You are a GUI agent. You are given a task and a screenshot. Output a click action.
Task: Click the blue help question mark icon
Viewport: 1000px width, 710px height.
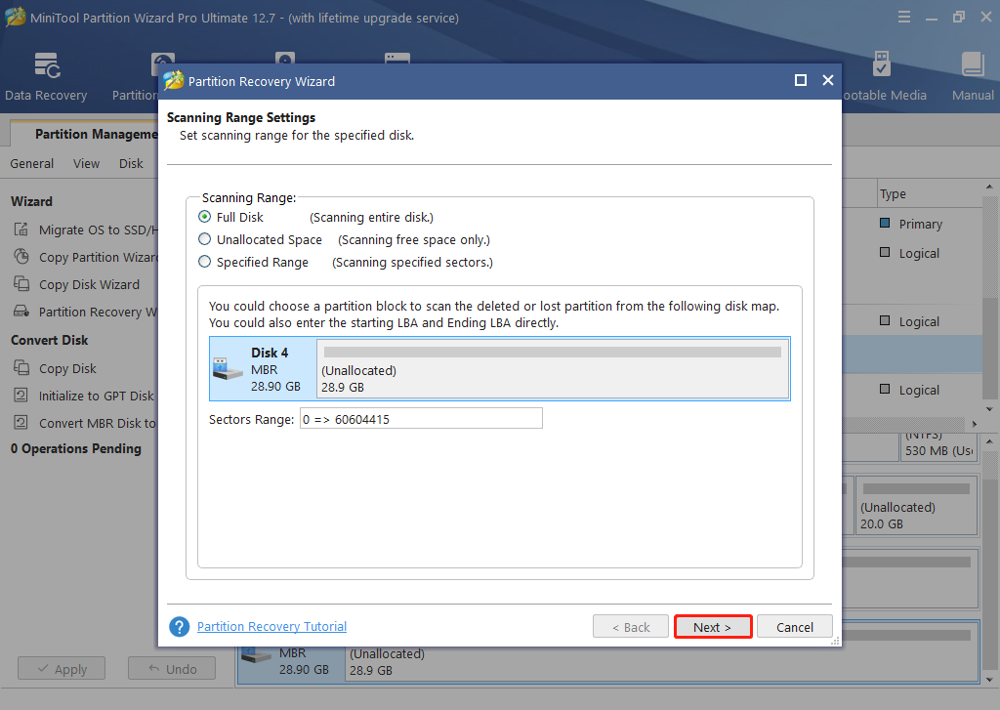click(180, 626)
